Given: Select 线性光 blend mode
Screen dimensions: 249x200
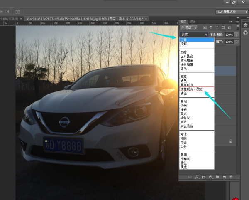Looking at the screenshot, I should (x=197, y=118).
